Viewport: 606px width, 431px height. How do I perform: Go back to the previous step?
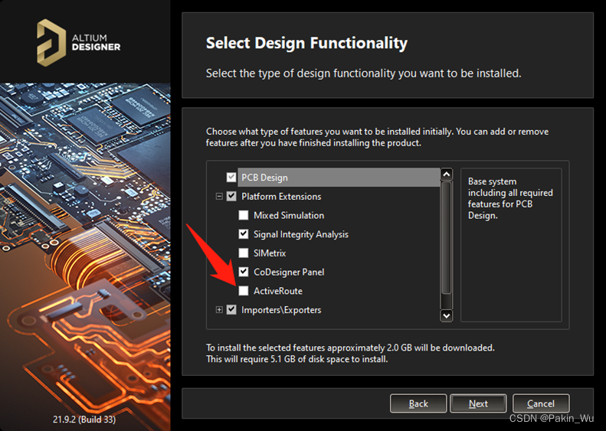(418, 403)
